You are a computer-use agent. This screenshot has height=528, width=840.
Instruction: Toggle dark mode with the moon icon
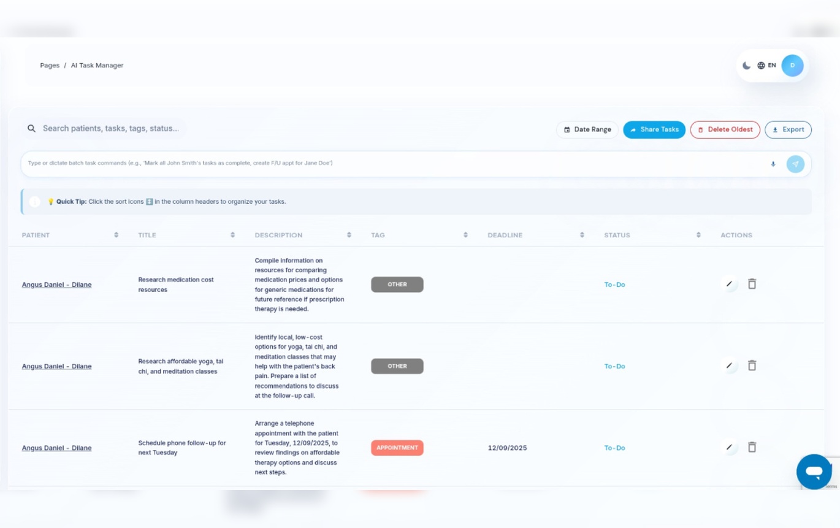pos(746,66)
